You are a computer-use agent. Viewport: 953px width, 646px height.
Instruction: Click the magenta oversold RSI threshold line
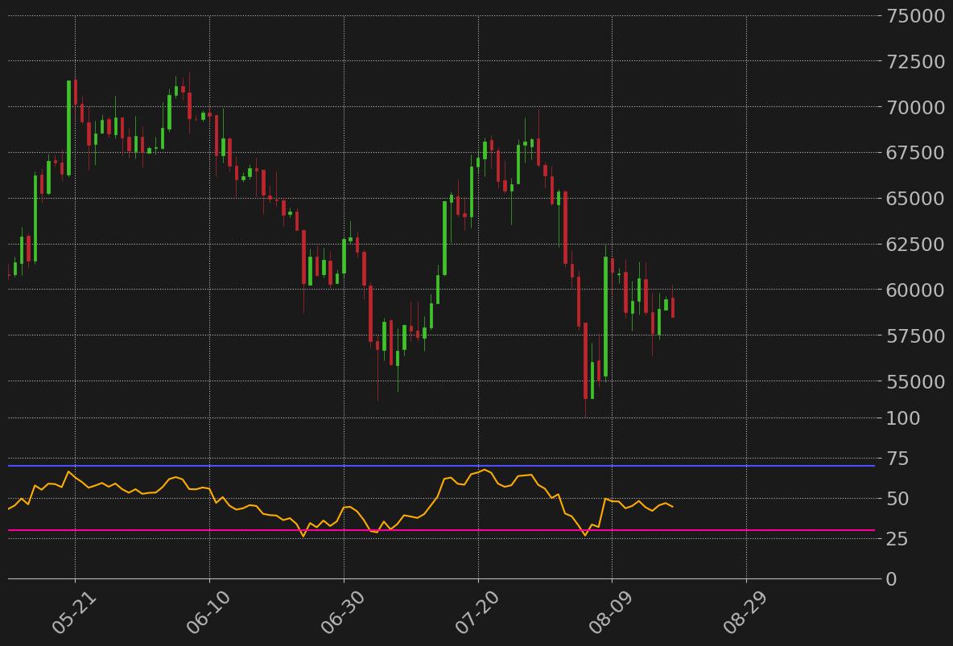(x=441, y=530)
